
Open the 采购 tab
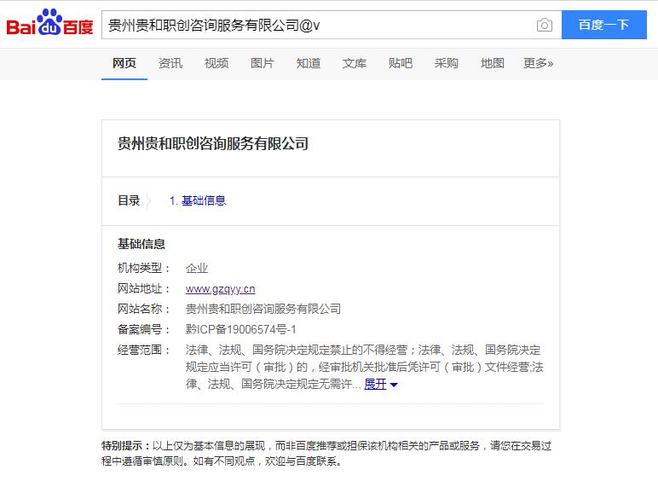pos(447,63)
